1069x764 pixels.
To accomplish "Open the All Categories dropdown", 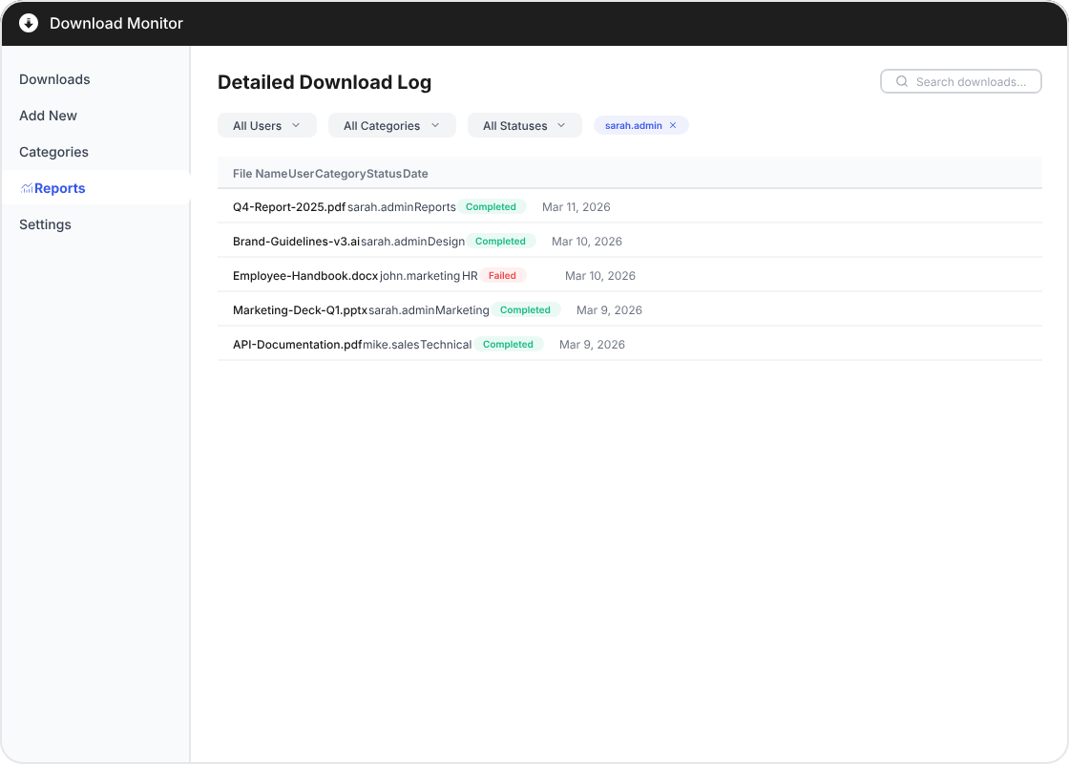I will [391, 126].
